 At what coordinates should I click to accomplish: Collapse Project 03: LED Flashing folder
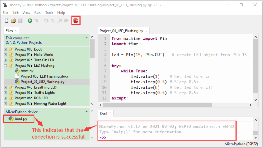[6, 66]
